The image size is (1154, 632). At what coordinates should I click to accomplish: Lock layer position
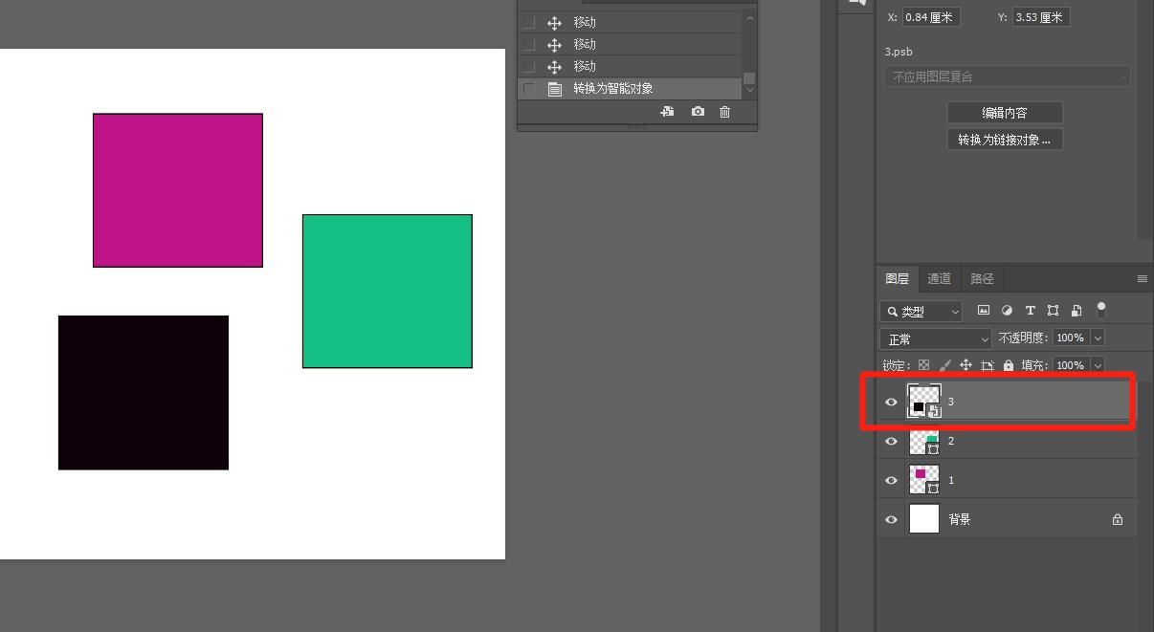tap(965, 365)
